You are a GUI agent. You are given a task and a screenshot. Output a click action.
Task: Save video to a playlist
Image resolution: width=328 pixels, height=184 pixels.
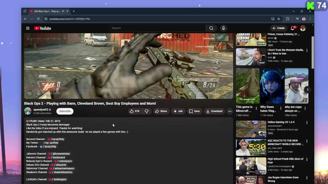point(194,111)
